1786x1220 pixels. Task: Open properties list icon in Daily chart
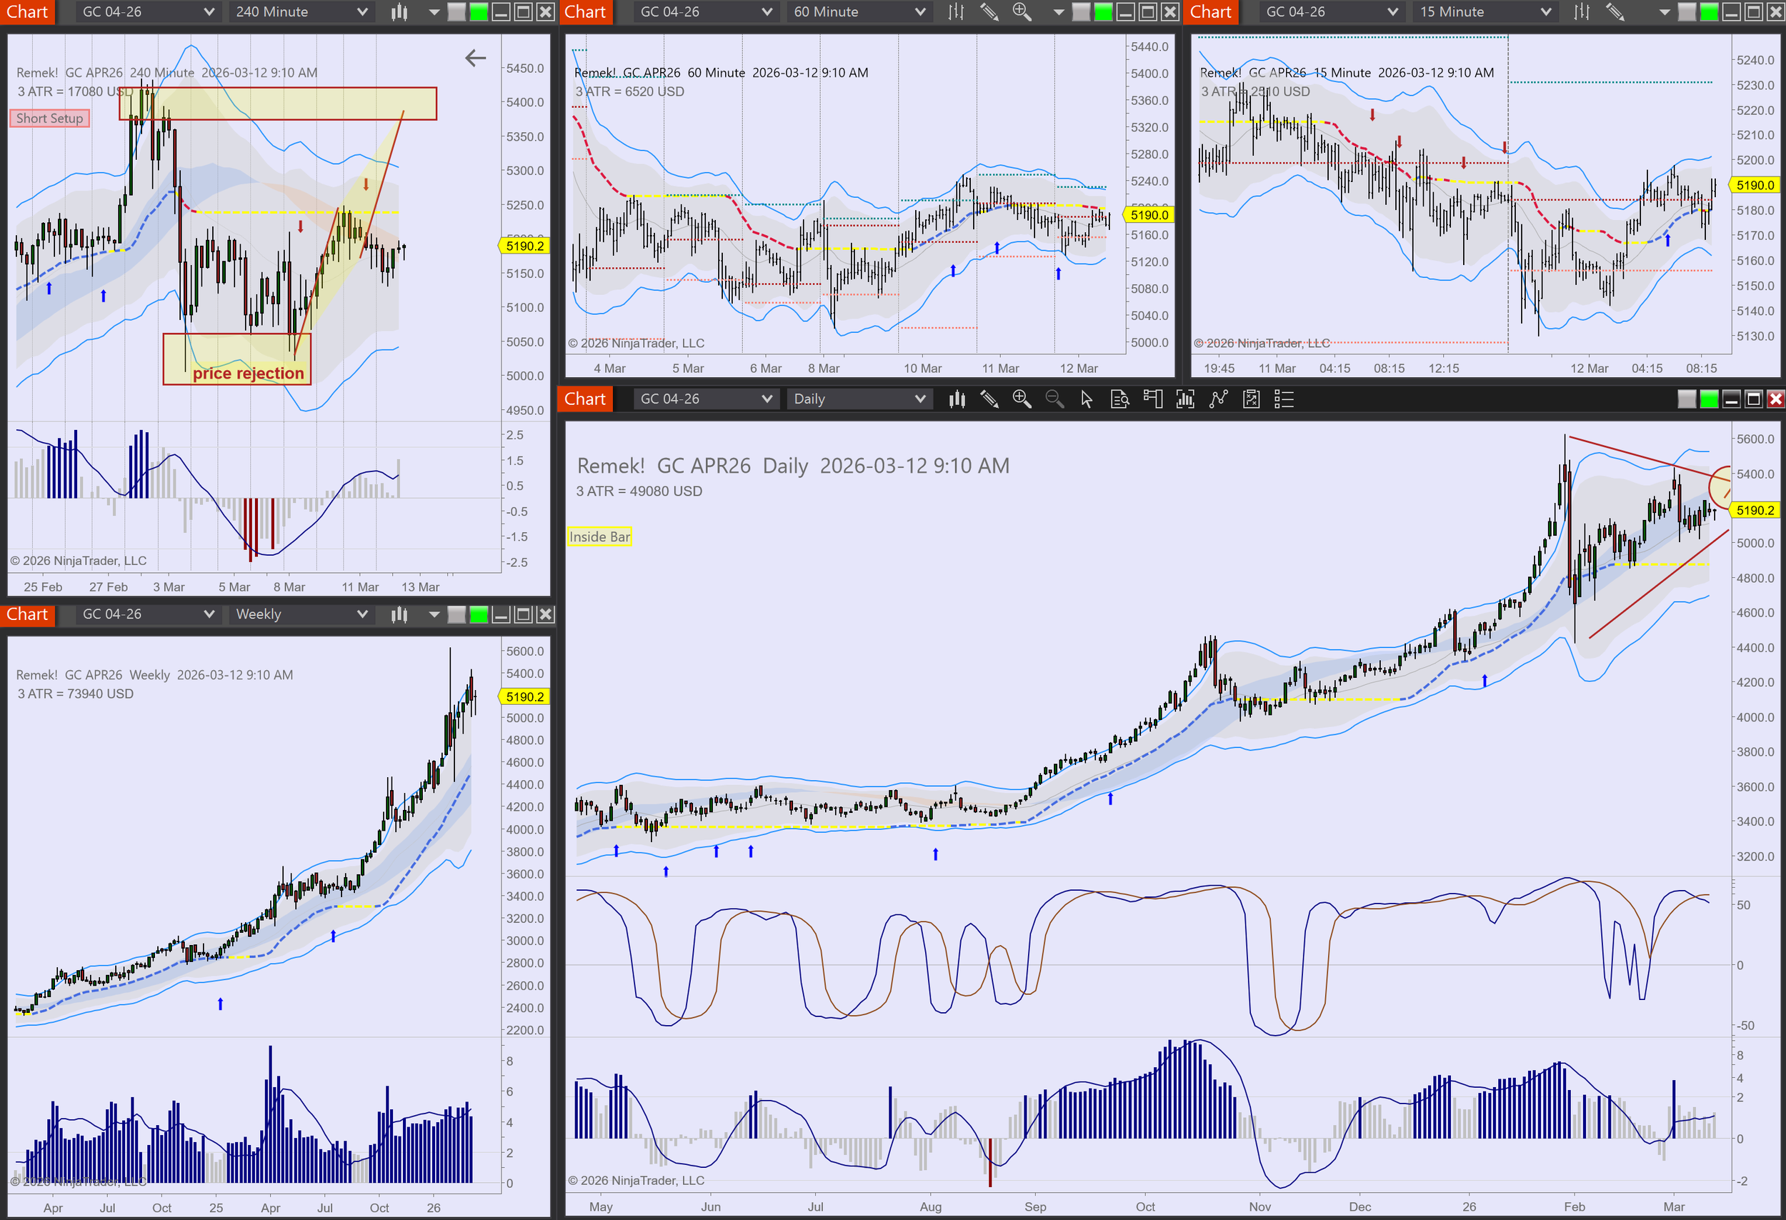pos(1284,399)
